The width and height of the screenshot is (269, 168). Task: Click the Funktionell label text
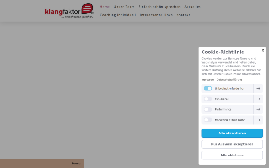pos(222,99)
